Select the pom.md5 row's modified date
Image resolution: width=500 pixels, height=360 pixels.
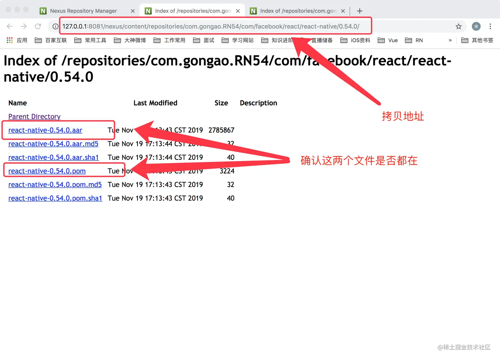(155, 184)
